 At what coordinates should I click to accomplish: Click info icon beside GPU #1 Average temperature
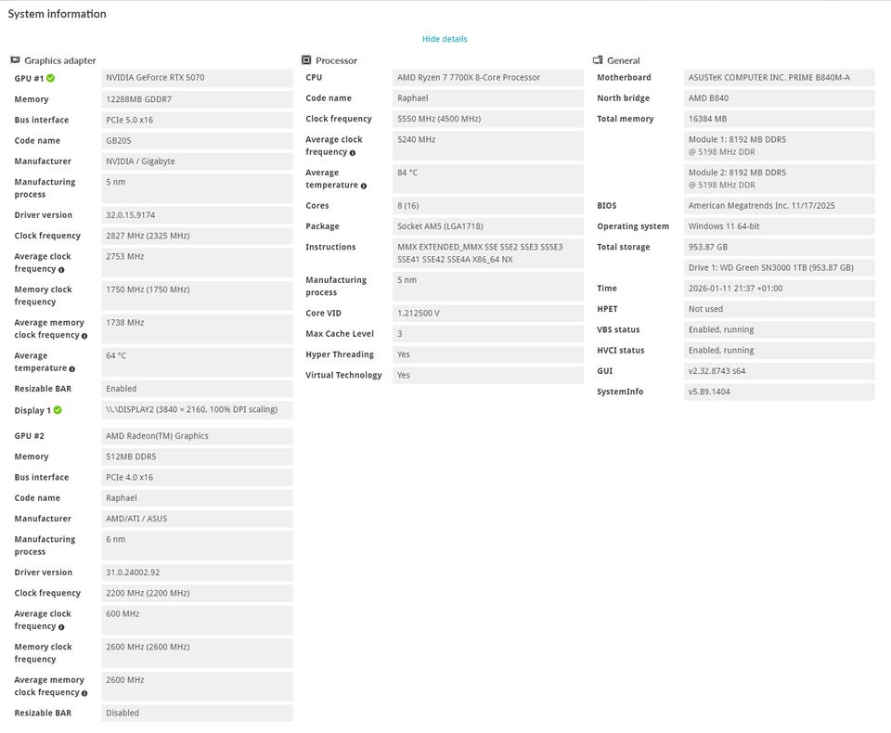tap(72, 368)
